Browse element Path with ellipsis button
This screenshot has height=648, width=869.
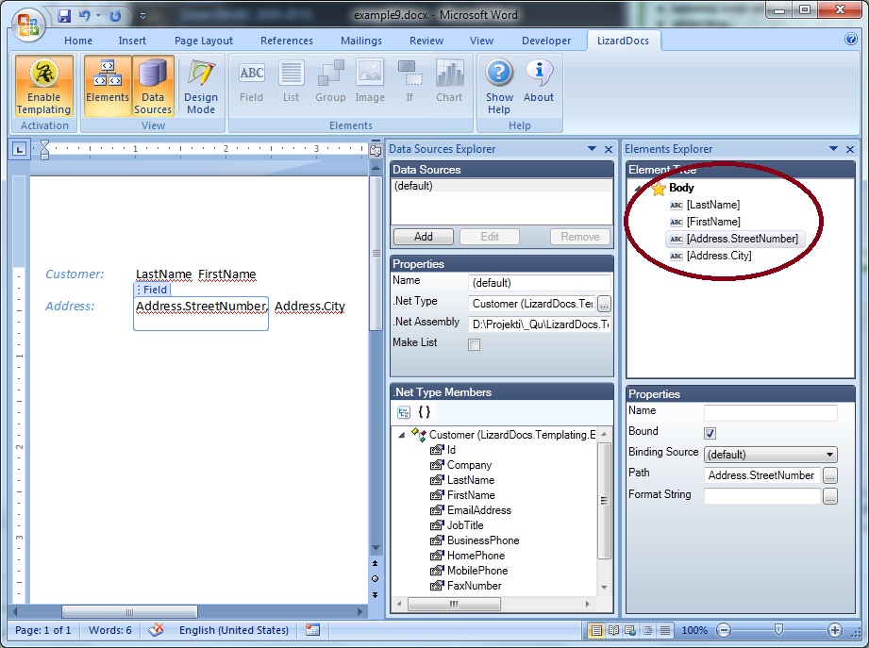[829, 475]
